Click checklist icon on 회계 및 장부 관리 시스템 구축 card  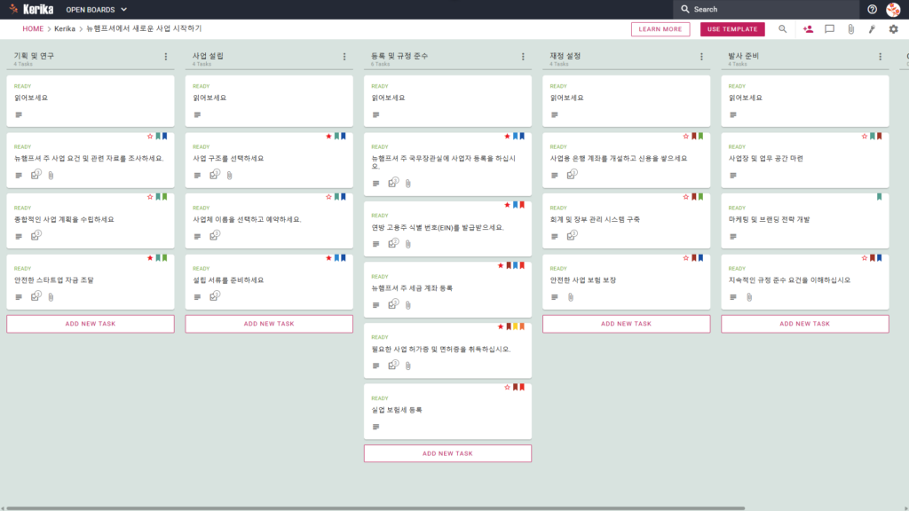tap(572, 235)
